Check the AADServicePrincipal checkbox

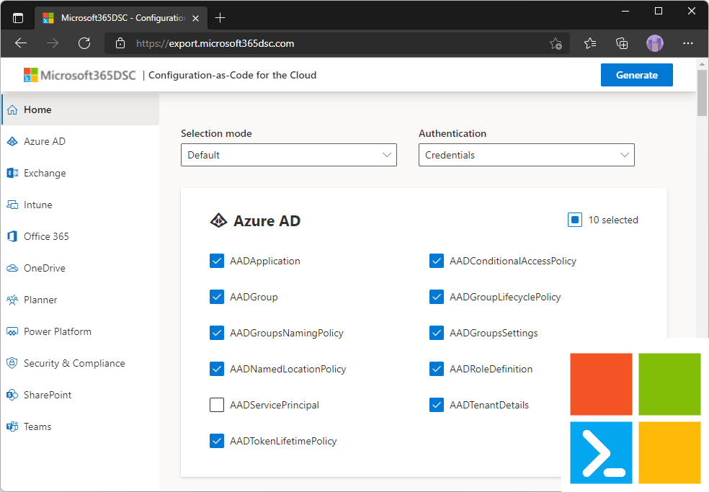click(x=217, y=405)
